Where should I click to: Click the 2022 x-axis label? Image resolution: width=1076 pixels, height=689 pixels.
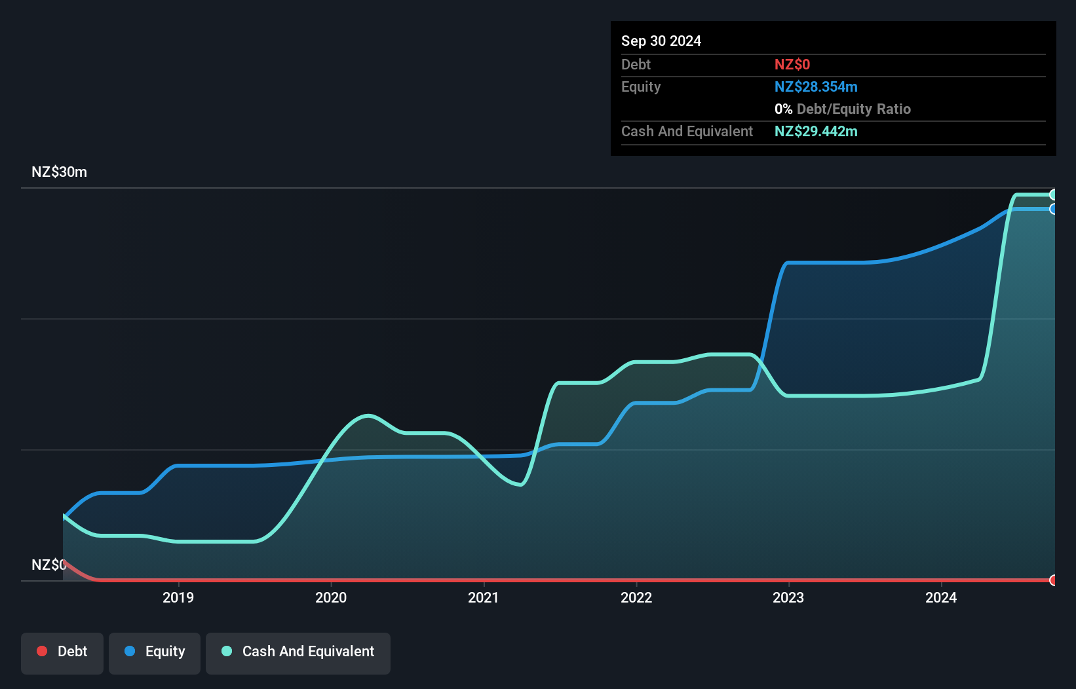click(x=636, y=597)
